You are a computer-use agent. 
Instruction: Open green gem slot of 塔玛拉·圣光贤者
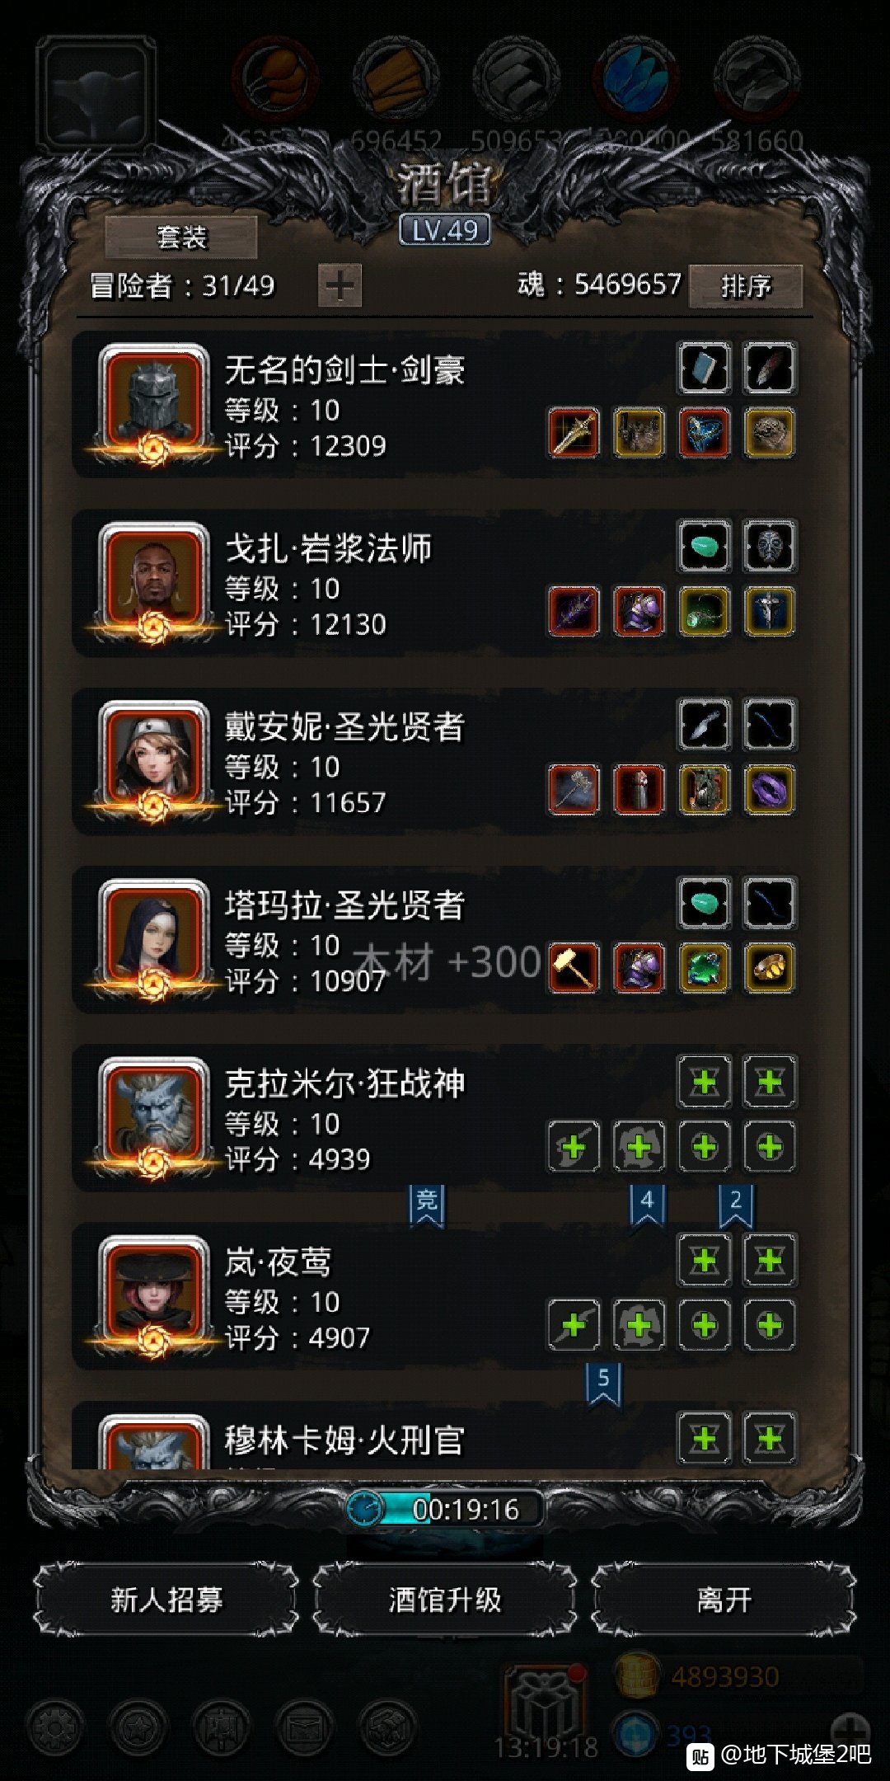(705, 968)
